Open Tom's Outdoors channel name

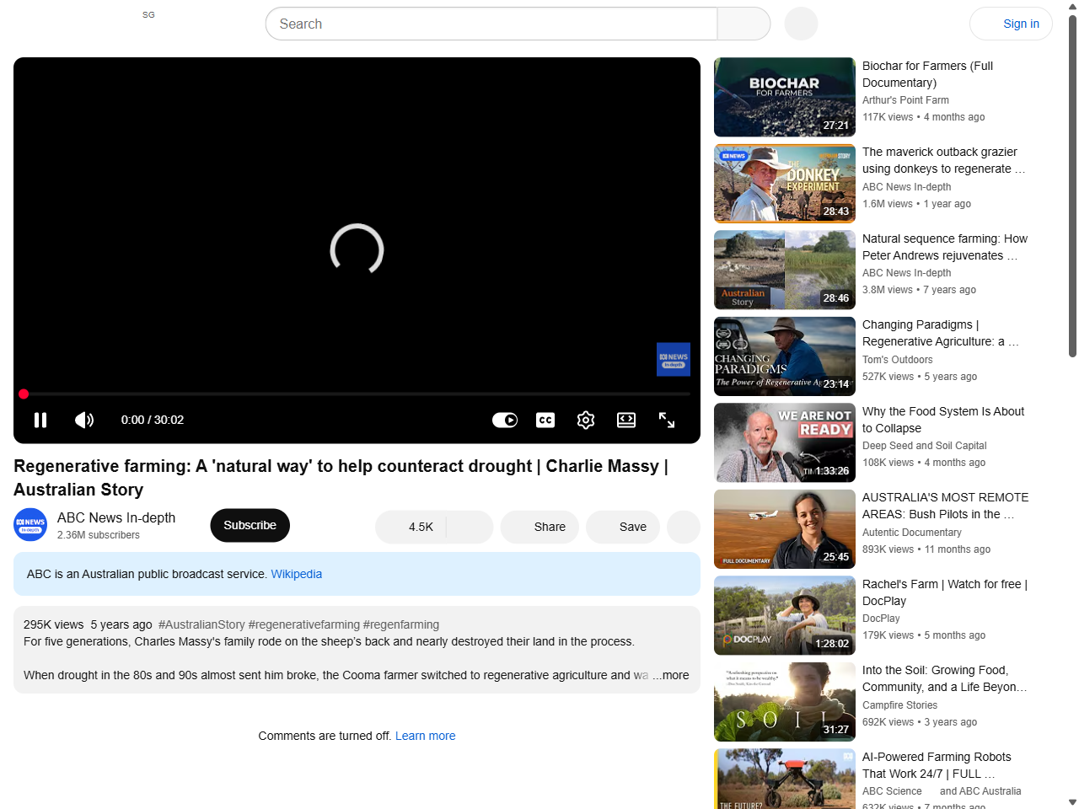pyautogui.click(x=897, y=360)
